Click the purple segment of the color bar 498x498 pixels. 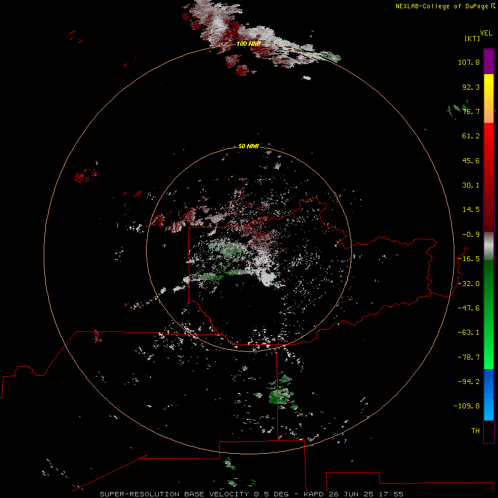point(489,61)
